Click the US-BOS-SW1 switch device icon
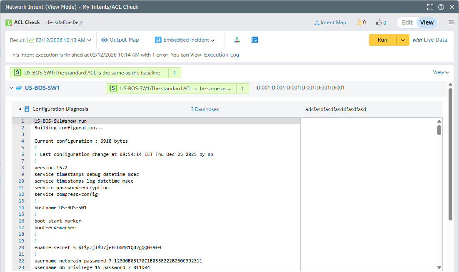Screen dimensions: 459x272 (x=19, y=88)
